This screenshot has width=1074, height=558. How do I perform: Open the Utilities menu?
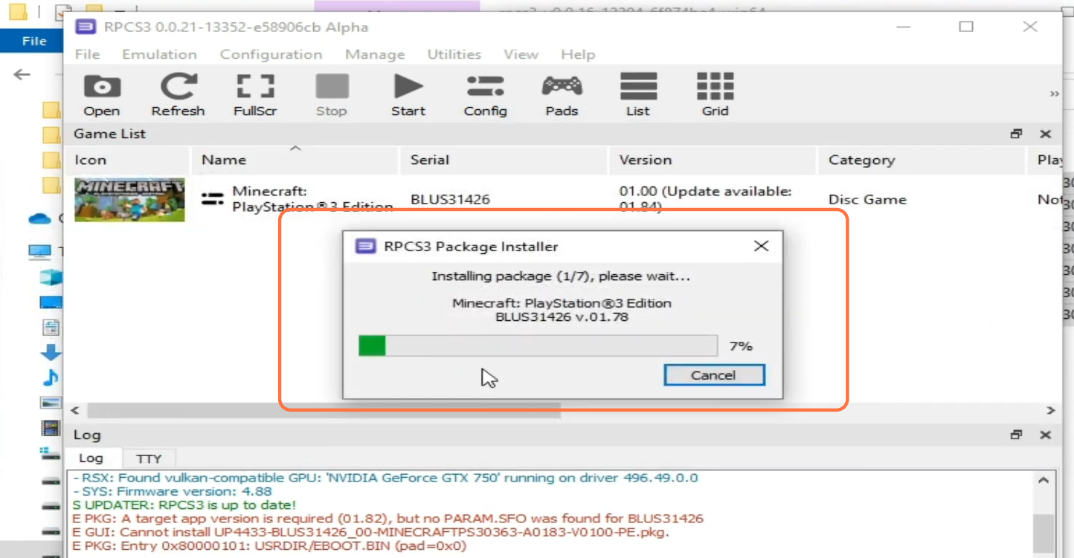coord(454,54)
